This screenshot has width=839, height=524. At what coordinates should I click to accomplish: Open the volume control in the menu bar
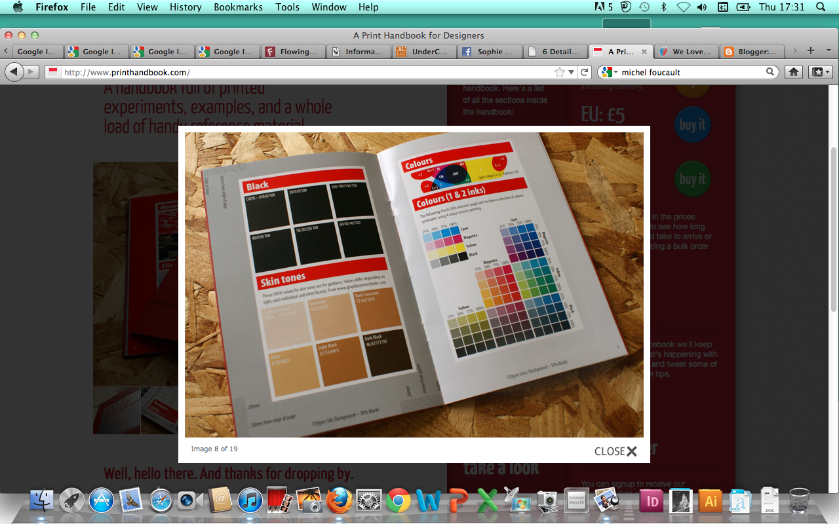click(702, 7)
